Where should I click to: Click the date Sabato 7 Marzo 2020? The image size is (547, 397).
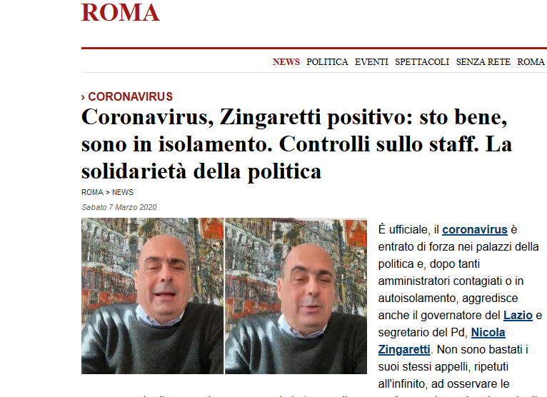(x=119, y=207)
